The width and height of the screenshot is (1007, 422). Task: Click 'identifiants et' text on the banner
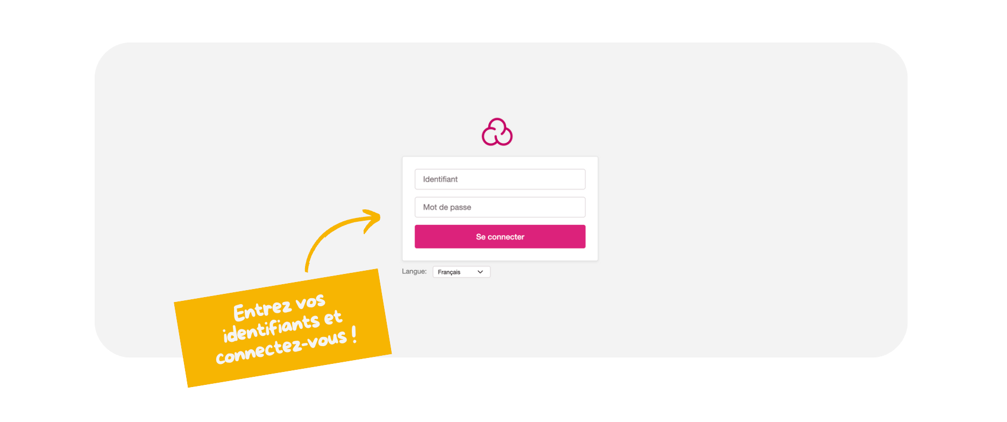[x=283, y=326]
